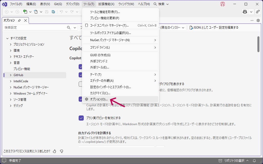Click the thumbs down feedback icon

pyautogui.click(x=62, y=151)
